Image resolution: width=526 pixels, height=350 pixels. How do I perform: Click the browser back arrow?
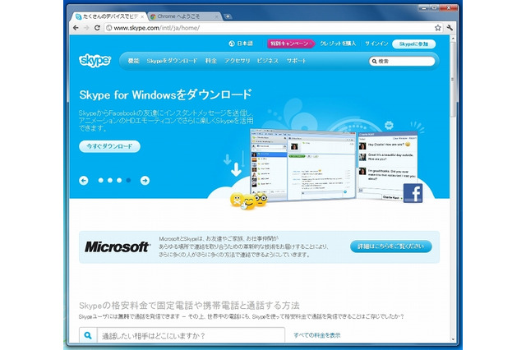click(75, 27)
